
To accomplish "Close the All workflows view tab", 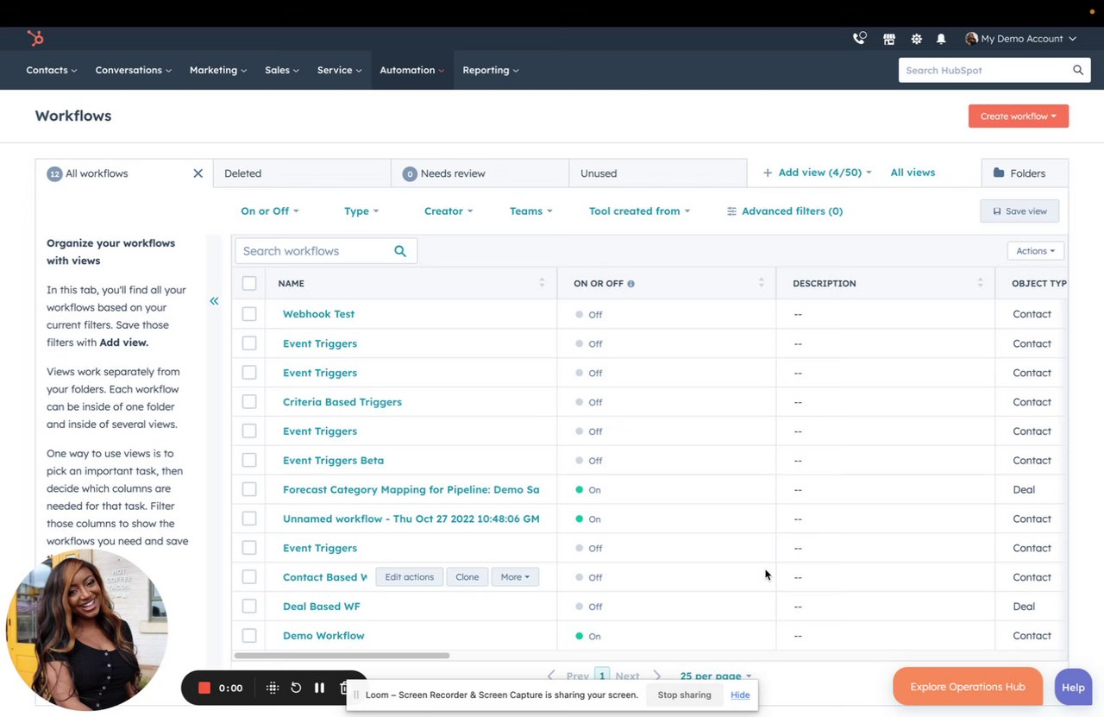I will (x=198, y=173).
